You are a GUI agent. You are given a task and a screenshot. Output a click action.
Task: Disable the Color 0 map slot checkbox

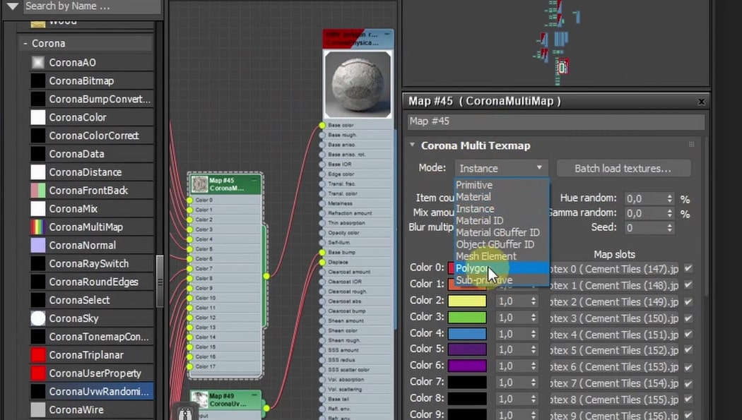pos(688,268)
